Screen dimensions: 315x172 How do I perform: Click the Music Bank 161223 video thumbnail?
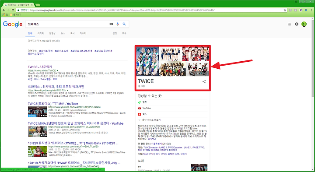pos(38,151)
